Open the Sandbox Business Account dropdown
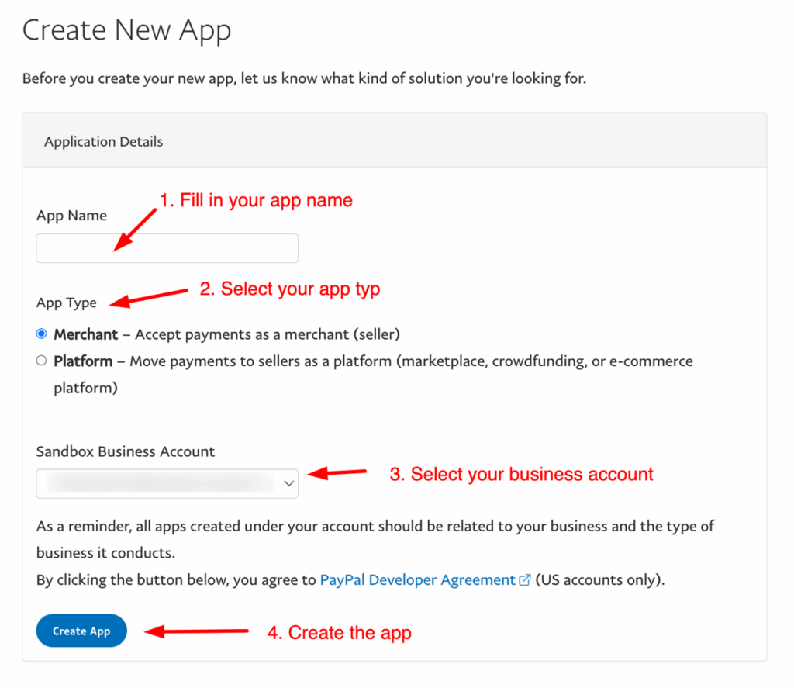This screenshot has height=688, width=794. pos(167,483)
